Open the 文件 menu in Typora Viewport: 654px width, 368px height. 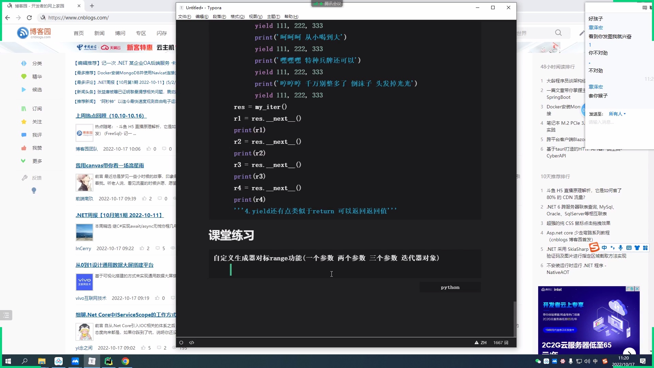(185, 16)
